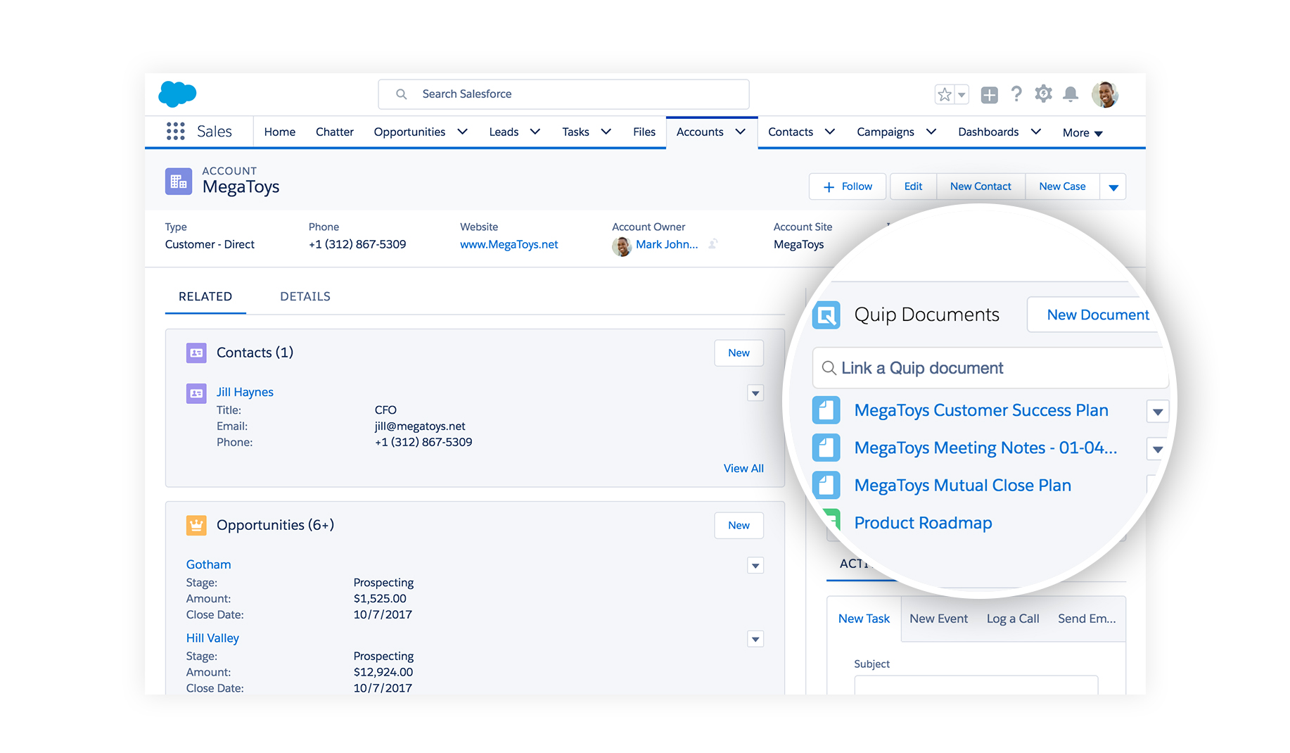Viewport: 1290px width, 753px height.
Task: Open the Product Roadmap Quip document
Action: (923, 523)
